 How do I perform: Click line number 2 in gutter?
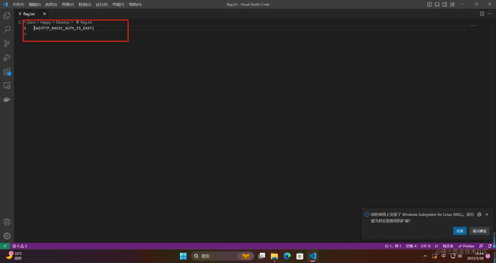(x=25, y=34)
